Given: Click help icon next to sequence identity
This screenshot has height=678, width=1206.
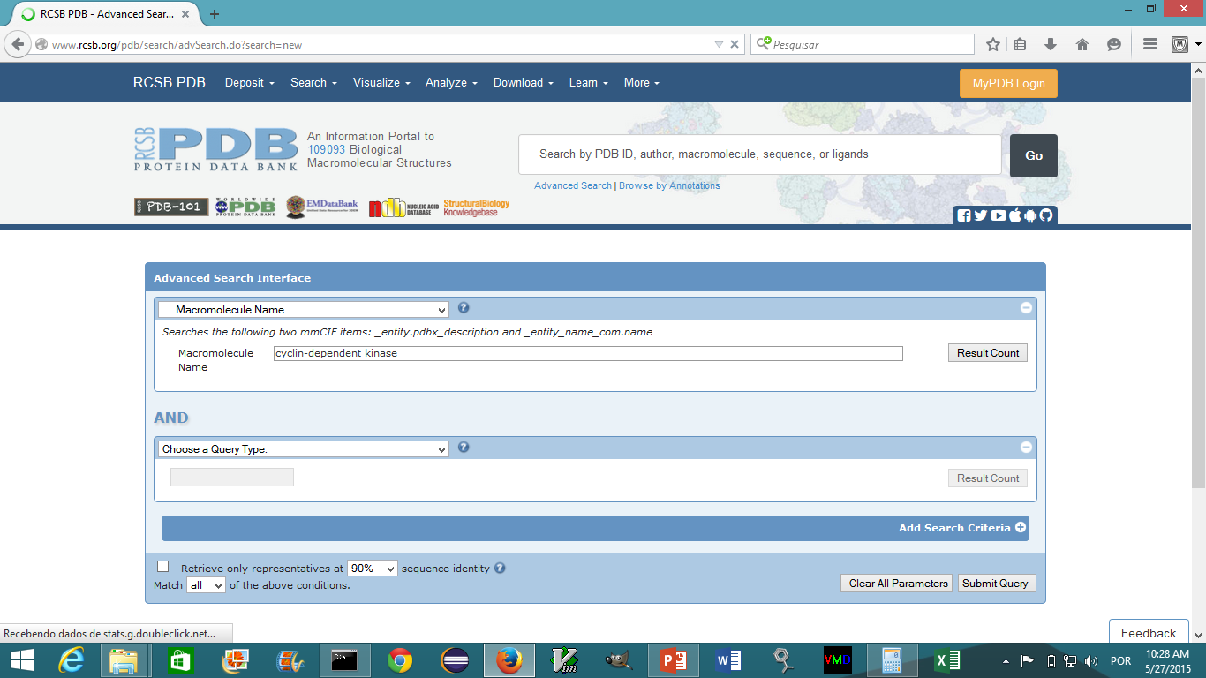Looking at the screenshot, I should (x=500, y=569).
